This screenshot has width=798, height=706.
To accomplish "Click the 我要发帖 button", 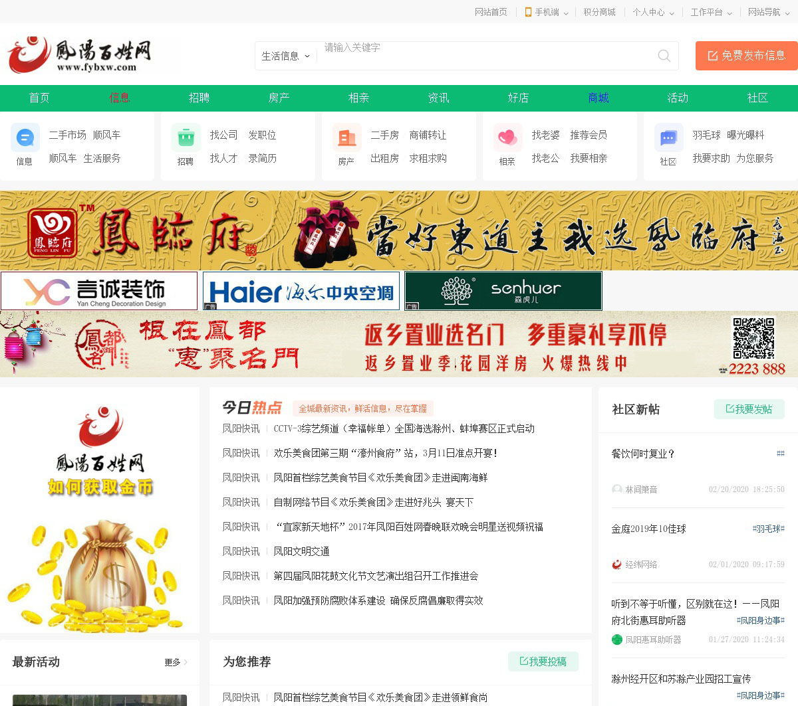I will (749, 409).
